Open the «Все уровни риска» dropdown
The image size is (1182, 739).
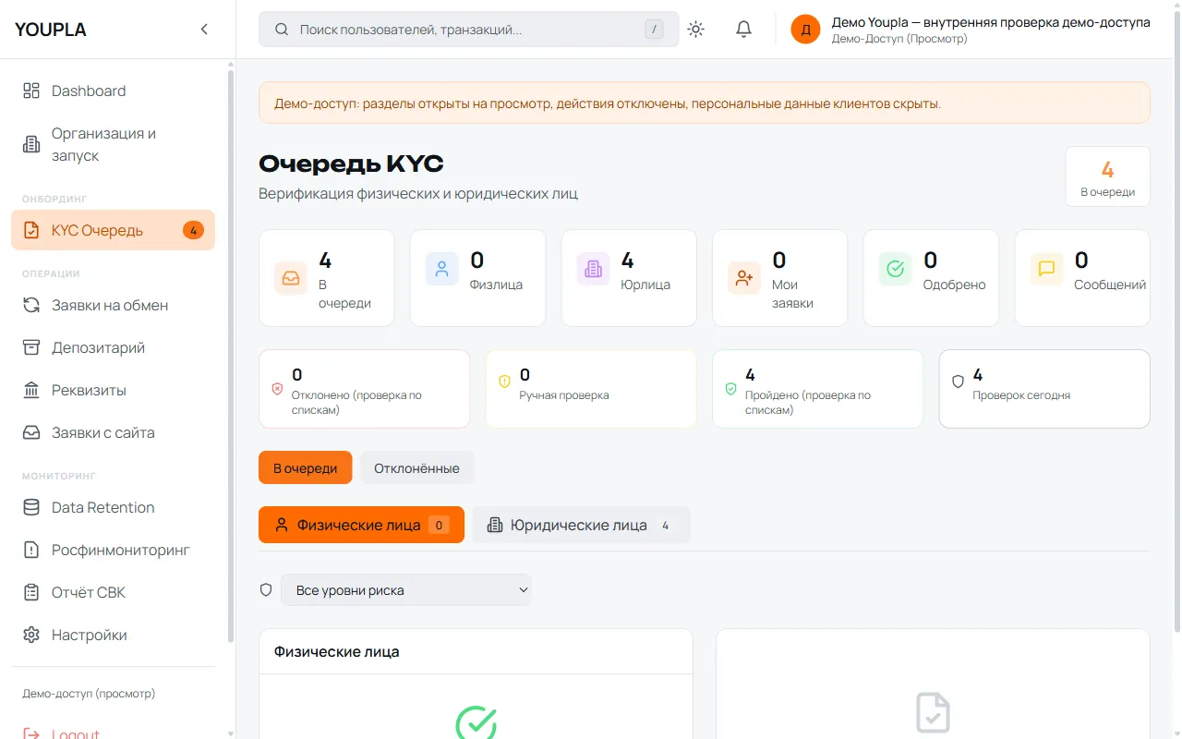pos(406,590)
